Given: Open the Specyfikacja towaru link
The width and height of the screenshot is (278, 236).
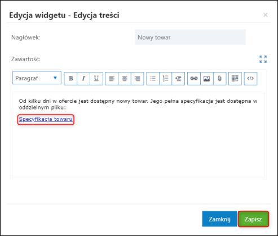Looking at the screenshot, I should [x=46, y=119].
